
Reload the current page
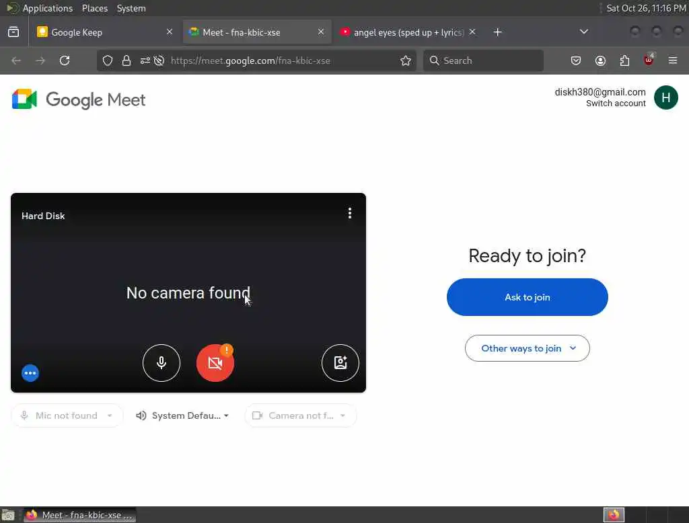[x=65, y=61]
